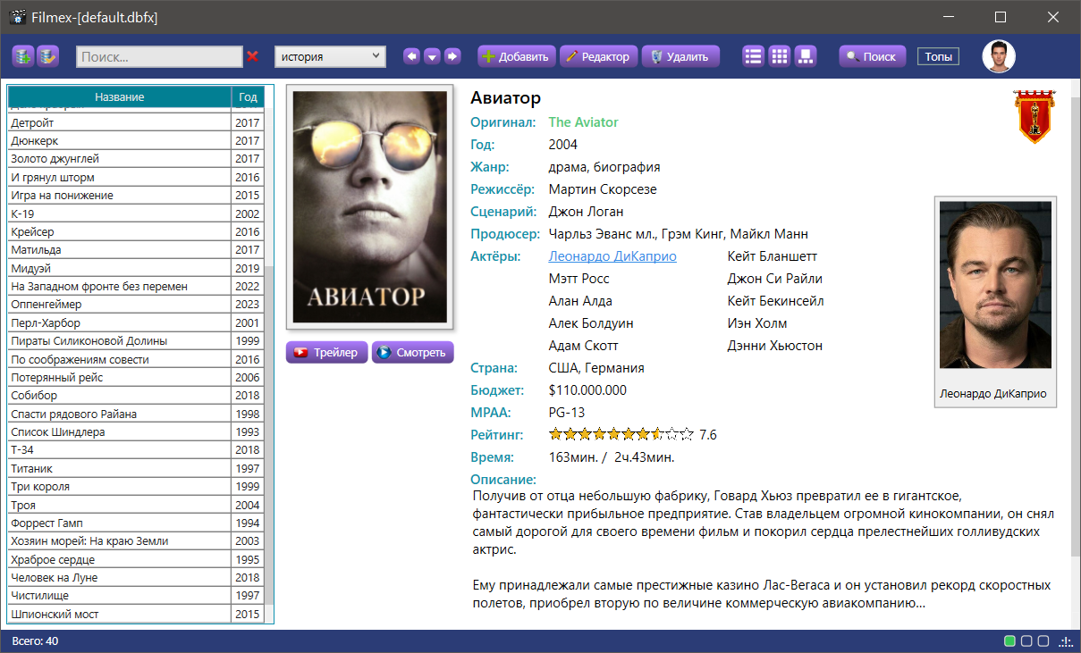Select Перл-Харбор in the movie list
The image size is (1081, 653).
[x=136, y=322]
